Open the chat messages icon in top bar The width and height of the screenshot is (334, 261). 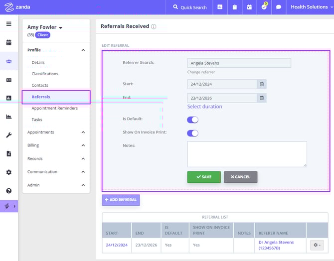click(x=279, y=7)
